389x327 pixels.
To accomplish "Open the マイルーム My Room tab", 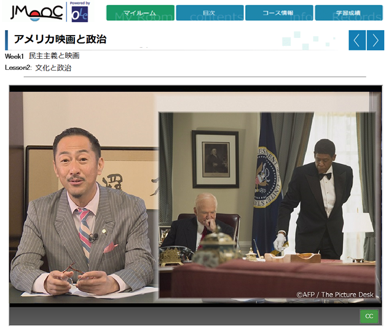I will click(x=140, y=13).
